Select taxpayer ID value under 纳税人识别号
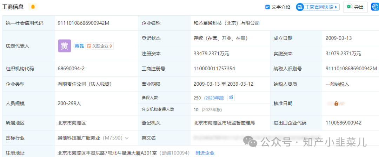The image size is (379, 157). [351, 69]
